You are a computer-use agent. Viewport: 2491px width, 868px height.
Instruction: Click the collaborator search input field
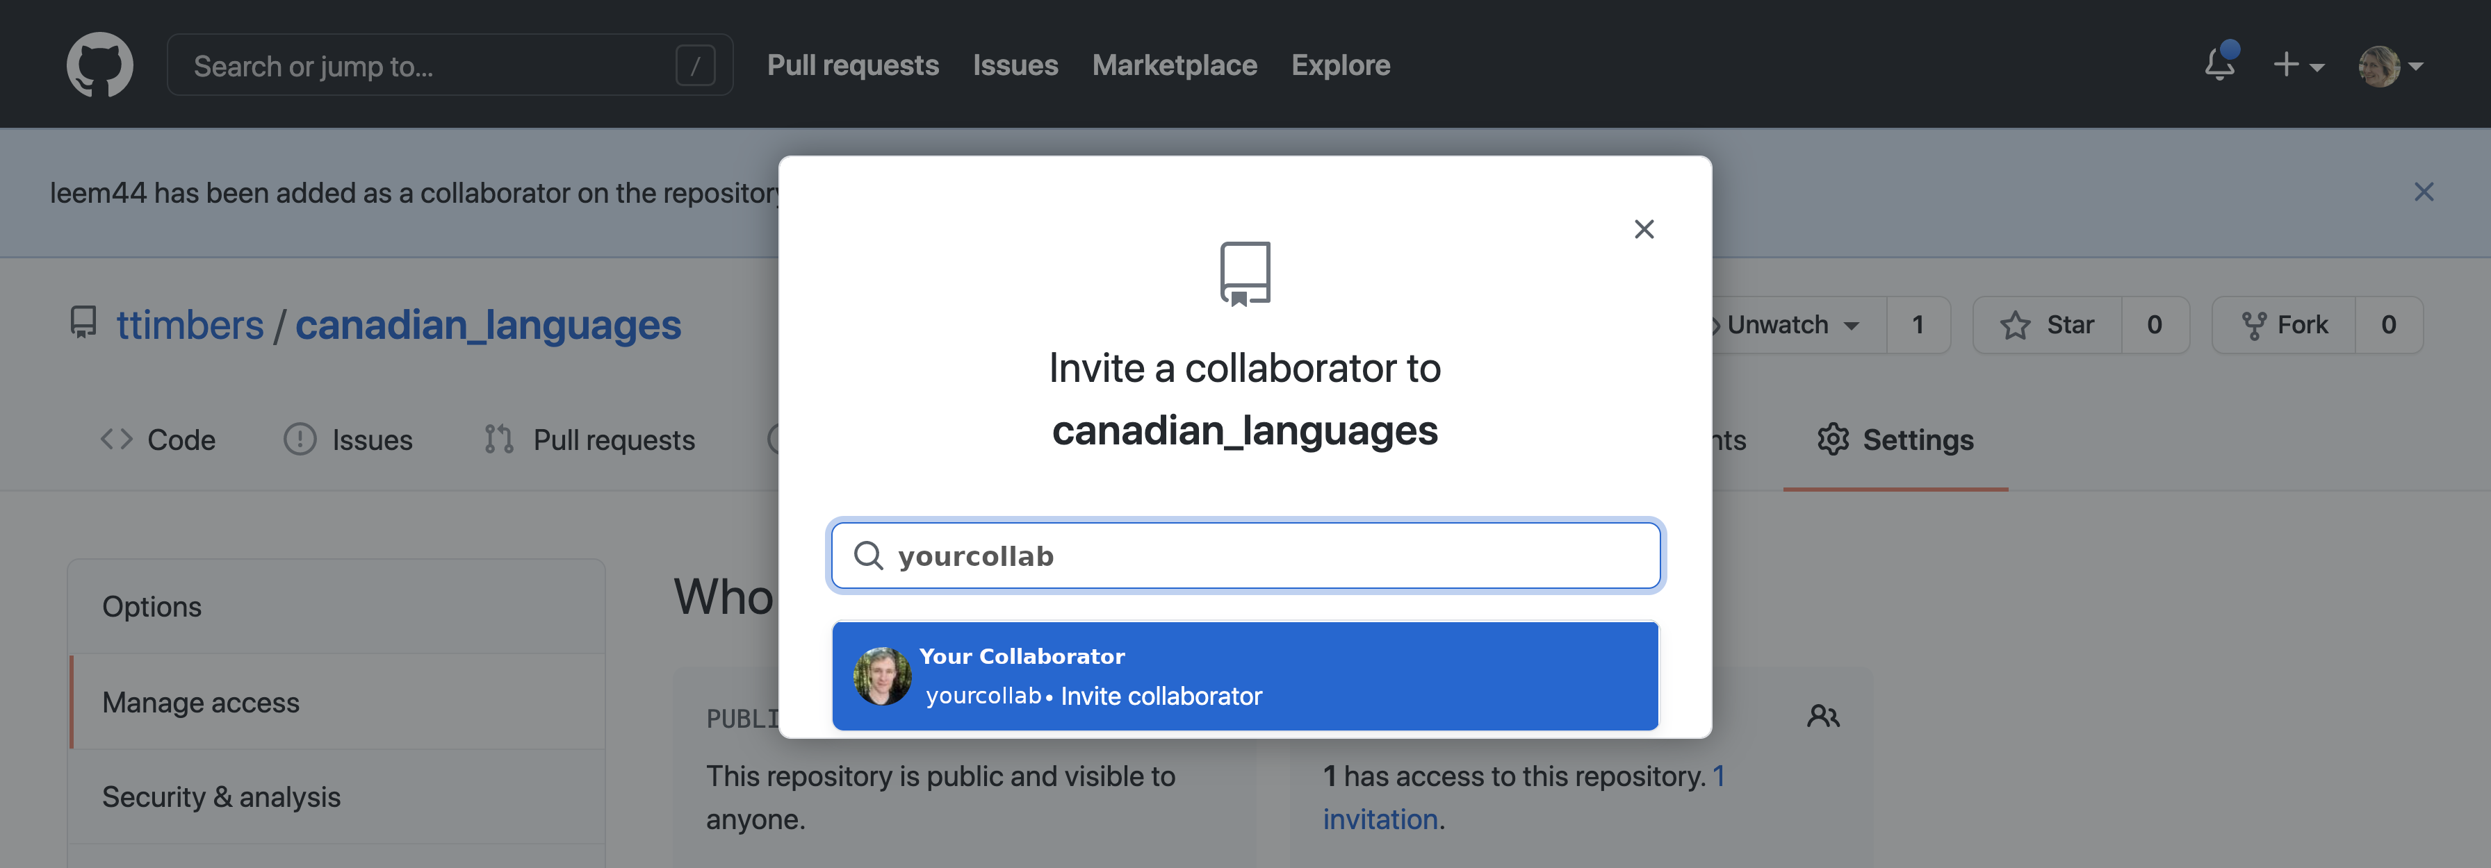1244,554
